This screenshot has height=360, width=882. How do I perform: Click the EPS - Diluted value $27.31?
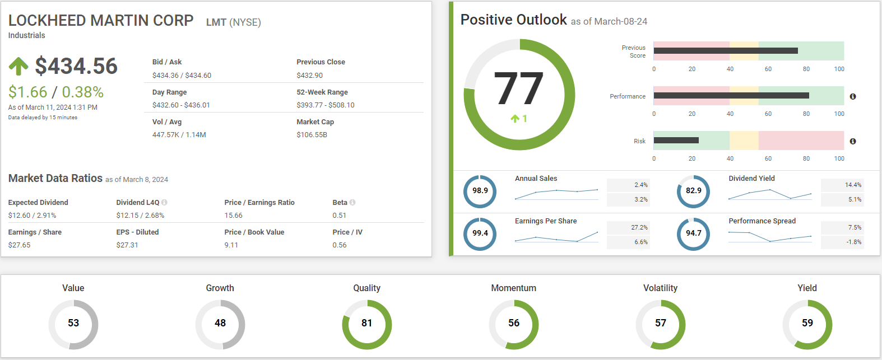[127, 245]
